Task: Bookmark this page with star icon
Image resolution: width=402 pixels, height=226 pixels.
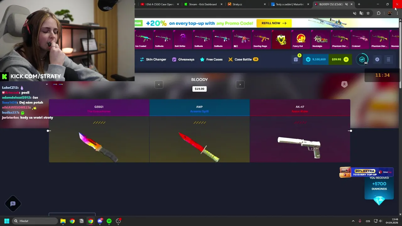Action: pyautogui.click(x=368, y=13)
